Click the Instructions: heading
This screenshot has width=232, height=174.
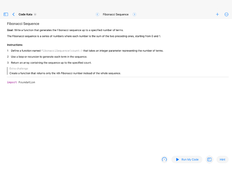coord(15,45)
